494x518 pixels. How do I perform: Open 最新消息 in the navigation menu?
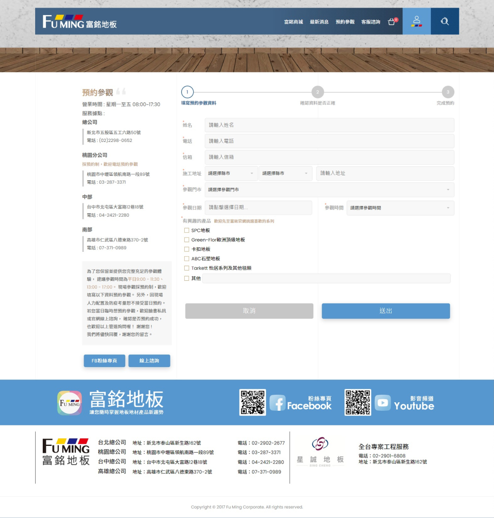click(319, 22)
